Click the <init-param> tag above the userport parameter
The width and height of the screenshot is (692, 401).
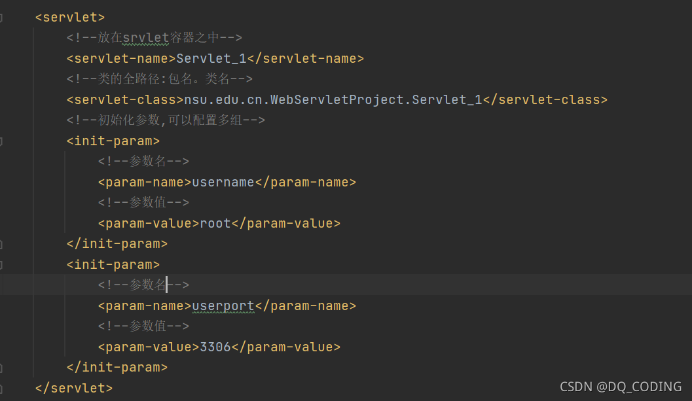point(113,264)
